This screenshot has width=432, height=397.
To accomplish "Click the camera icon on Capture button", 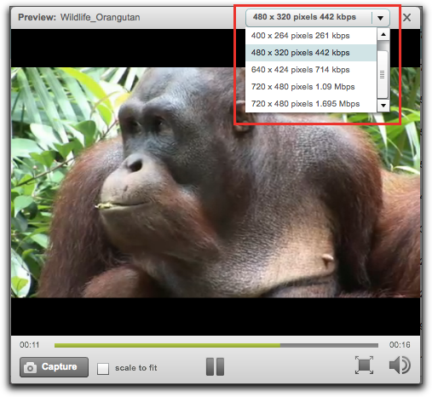I will coord(30,367).
